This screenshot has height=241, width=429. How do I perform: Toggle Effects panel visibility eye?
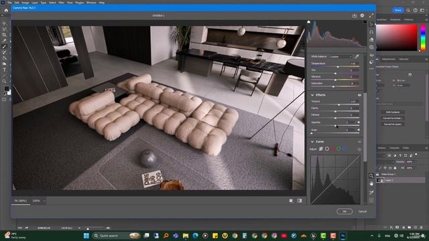359,95
